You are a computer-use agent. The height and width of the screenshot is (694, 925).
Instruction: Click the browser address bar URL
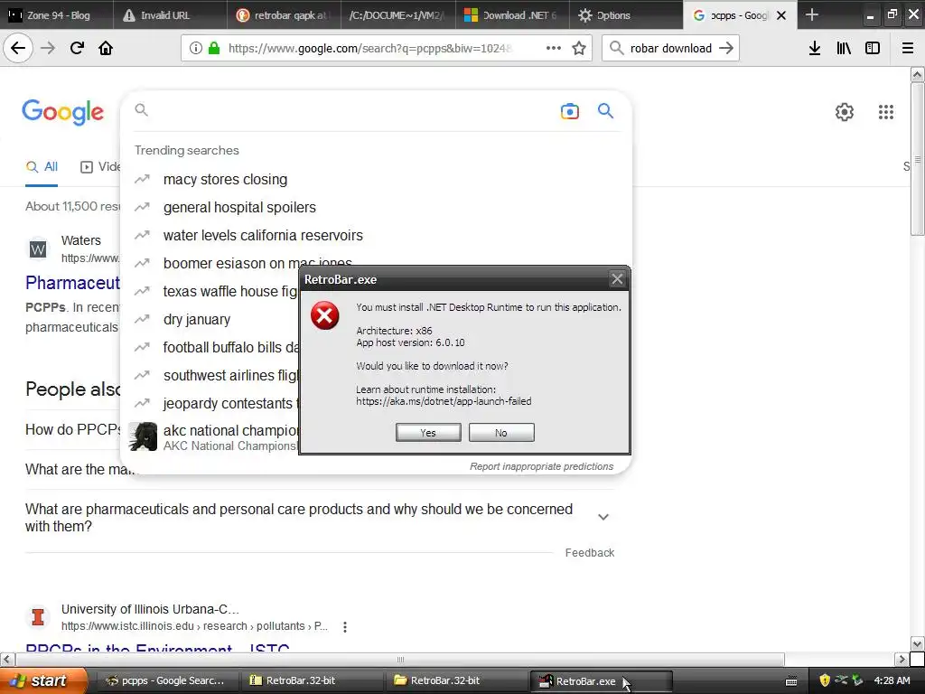click(x=369, y=49)
